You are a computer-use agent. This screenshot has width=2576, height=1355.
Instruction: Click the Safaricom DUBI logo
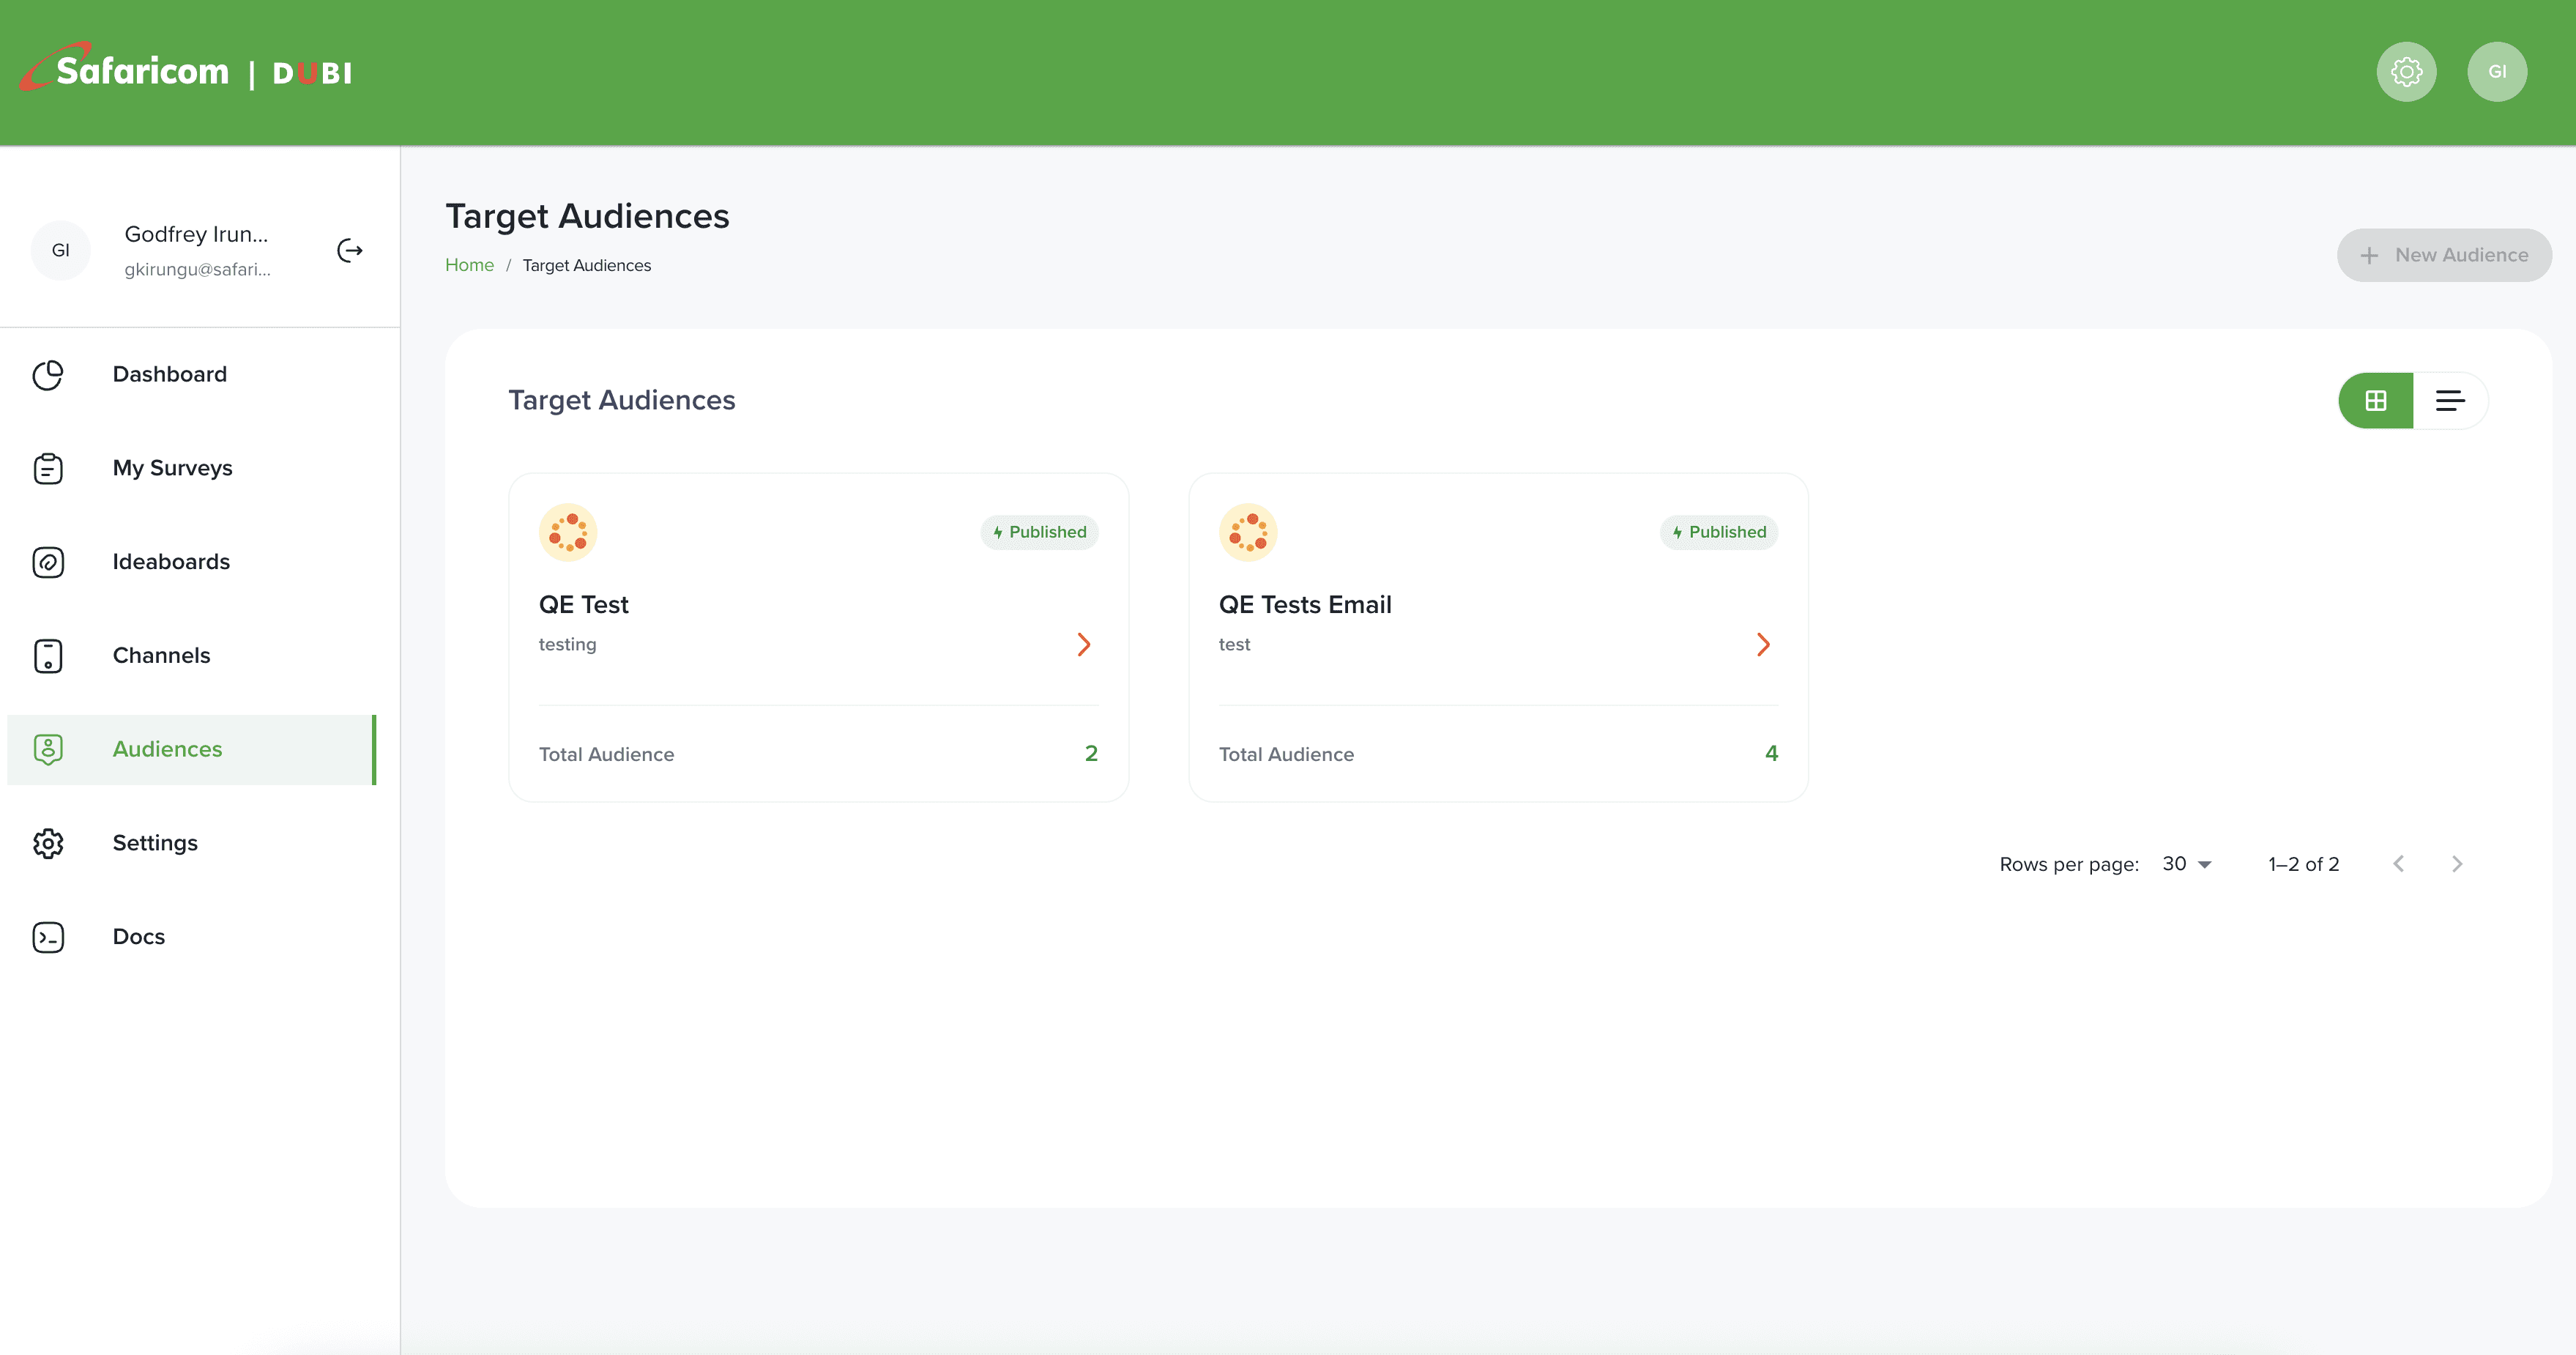[187, 70]
